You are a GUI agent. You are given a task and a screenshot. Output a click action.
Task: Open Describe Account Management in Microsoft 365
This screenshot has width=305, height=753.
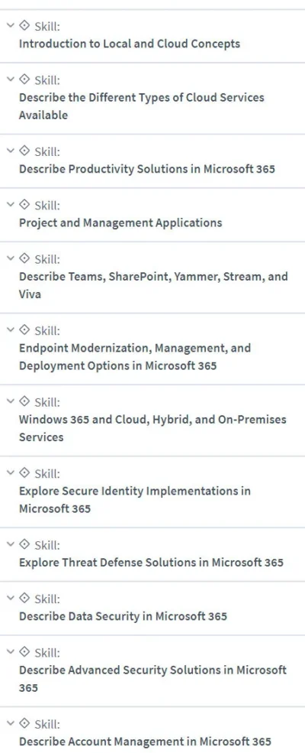tap(145, 742)
